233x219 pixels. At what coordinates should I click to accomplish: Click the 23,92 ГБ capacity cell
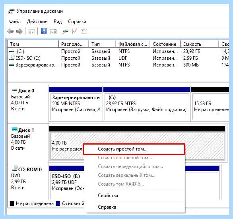pos(192,51)
